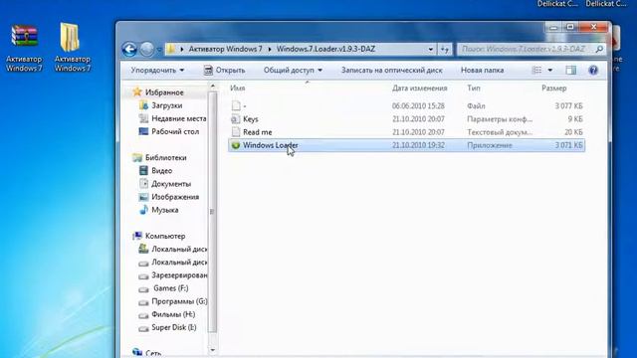Viewport: 637px width, 358px height.
Task: Click Открыть toolbar button
Action: point(224,71)
